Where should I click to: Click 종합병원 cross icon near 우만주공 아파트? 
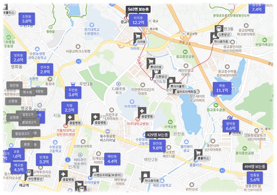(95, 117)
